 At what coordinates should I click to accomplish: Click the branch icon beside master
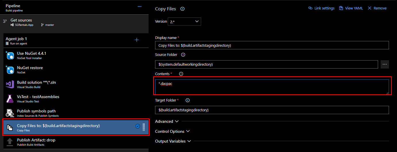pos(42,25)
